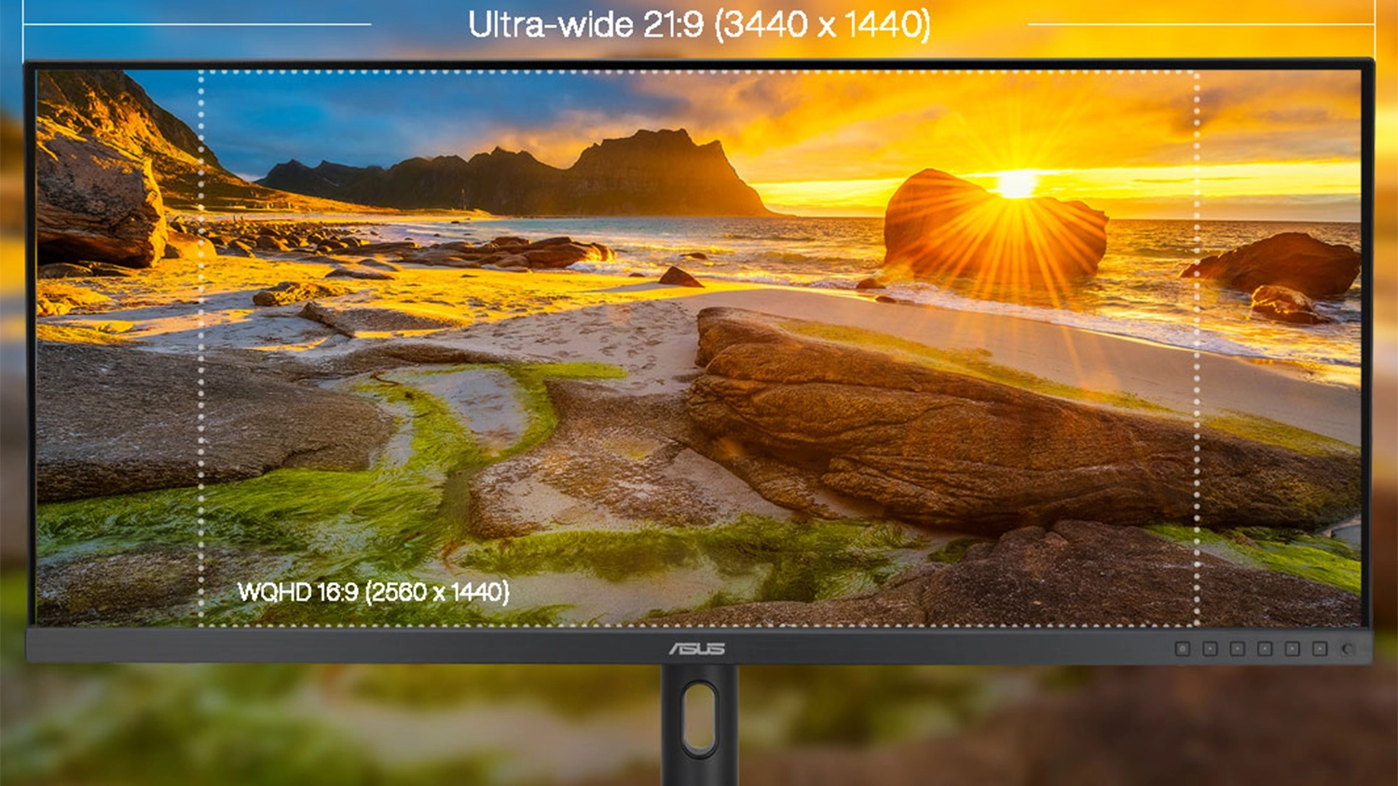1398x786 pixels.
Task: Click the ASUS logo on monitor bezel
Action: click(x=696, y=648)
